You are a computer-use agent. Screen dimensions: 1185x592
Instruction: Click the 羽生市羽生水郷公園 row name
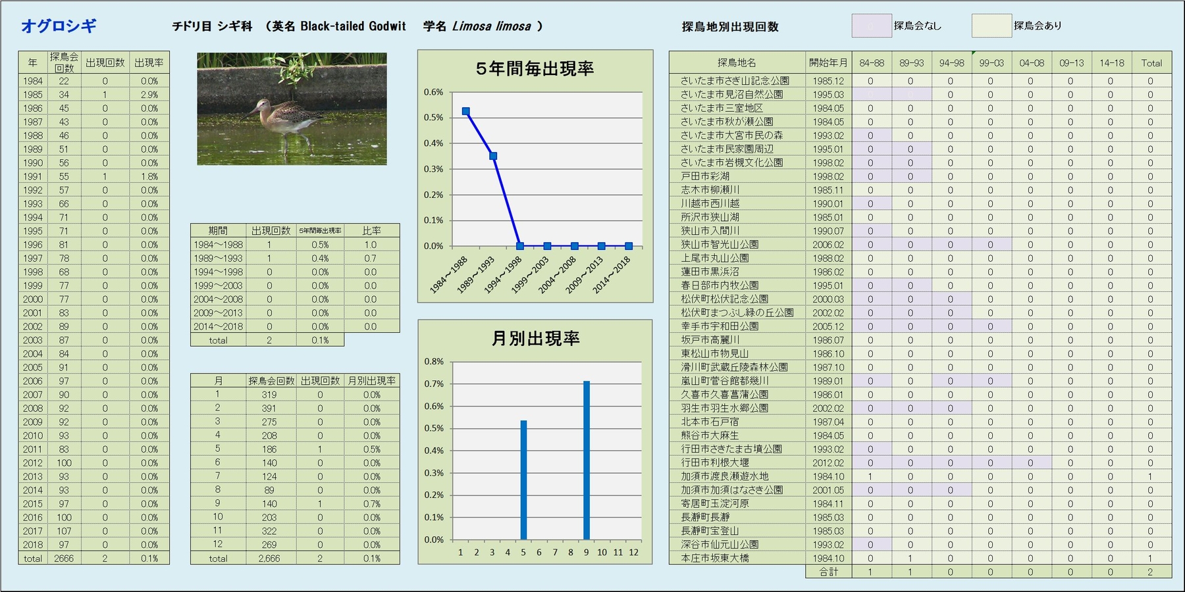click(724, 408)
